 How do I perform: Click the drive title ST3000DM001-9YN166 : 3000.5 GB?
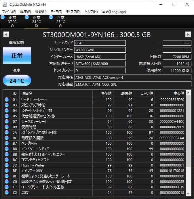click(96, 35)
